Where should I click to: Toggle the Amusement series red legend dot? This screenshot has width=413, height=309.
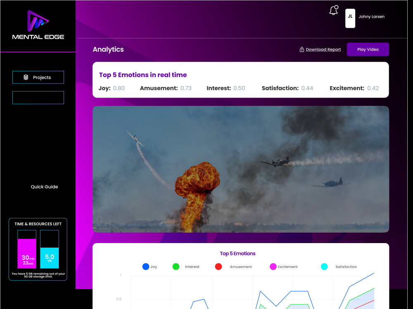point(218,267)
